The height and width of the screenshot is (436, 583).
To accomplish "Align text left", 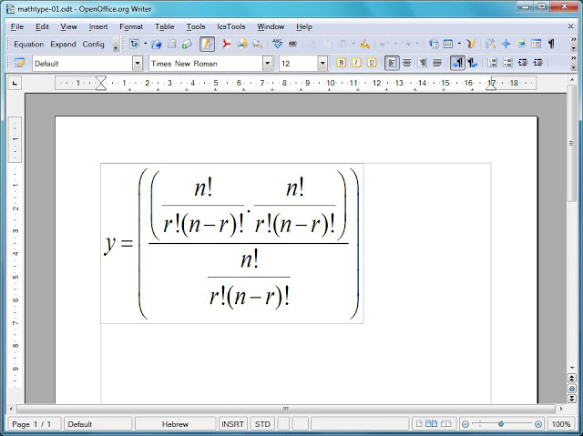I will pyautogui.click(x=392, y=63).
